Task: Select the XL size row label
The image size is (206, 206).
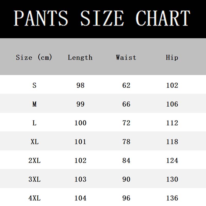Action: tap(35, 142)
